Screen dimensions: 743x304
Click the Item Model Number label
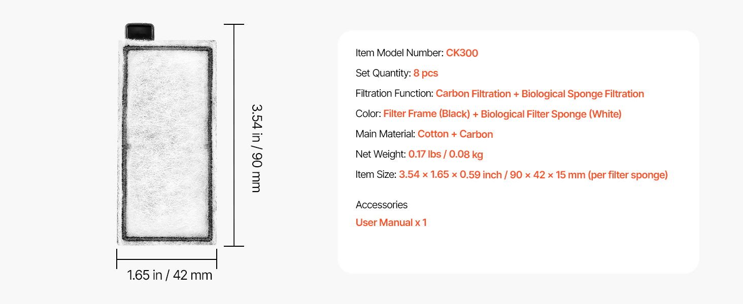point(399,53)
